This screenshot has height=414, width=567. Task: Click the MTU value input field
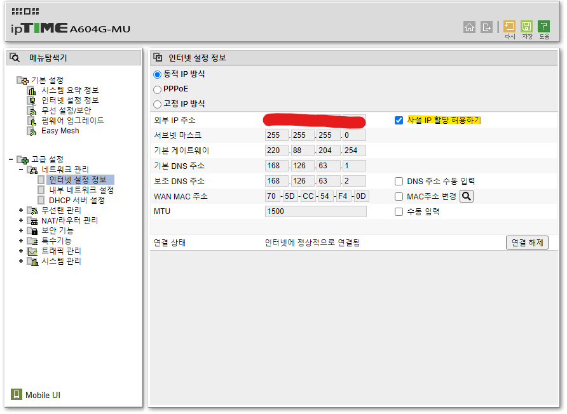(x=315, y=211)
